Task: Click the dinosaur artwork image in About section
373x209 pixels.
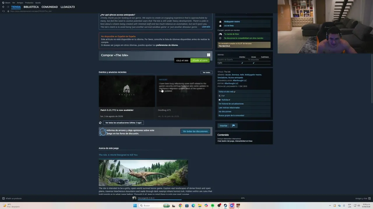Action: coord(143,173)
